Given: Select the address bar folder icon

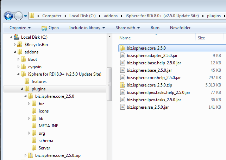Looking at the screenshot, I should pos(32,15).
